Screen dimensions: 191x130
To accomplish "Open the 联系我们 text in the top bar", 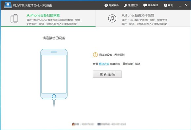I will 153,5.
